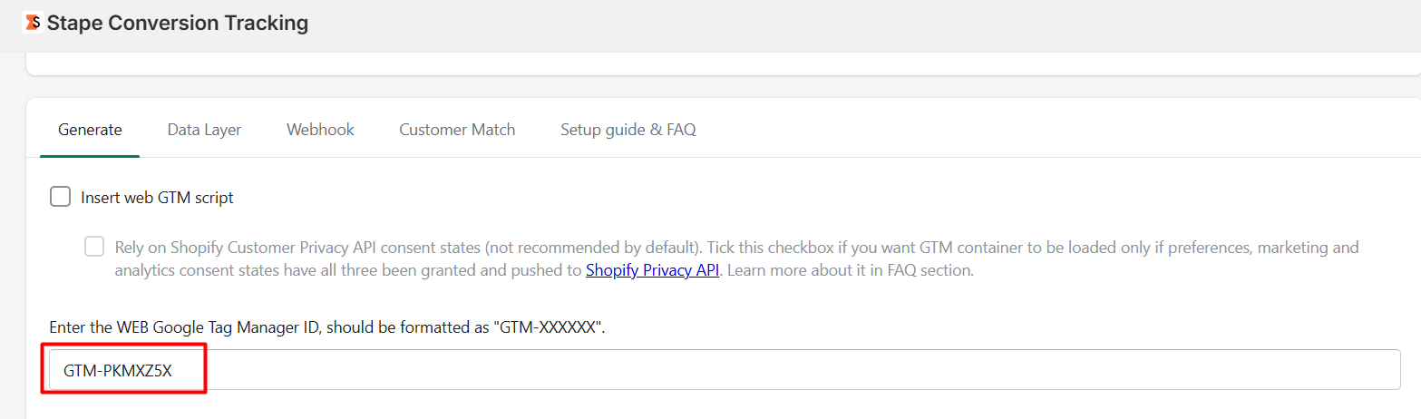This screenshot has width=1421, height=419.
Task: Tick the Rely on Shopify Customer Privacy checkbox
Action: [94, 247]
